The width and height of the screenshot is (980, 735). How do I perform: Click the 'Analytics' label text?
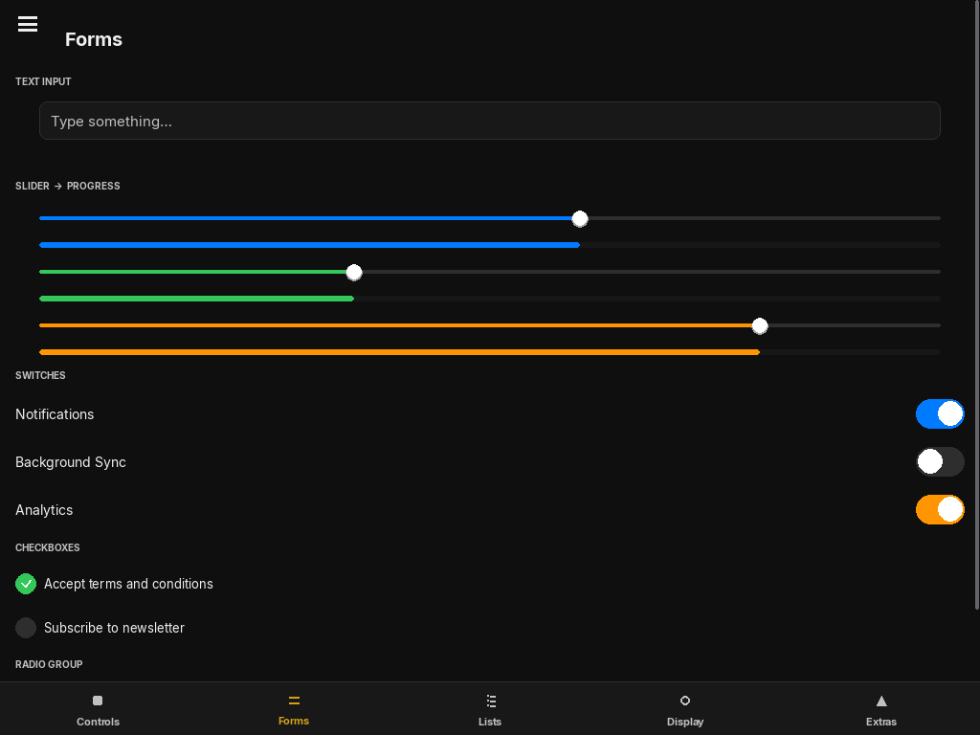[44, 510]
